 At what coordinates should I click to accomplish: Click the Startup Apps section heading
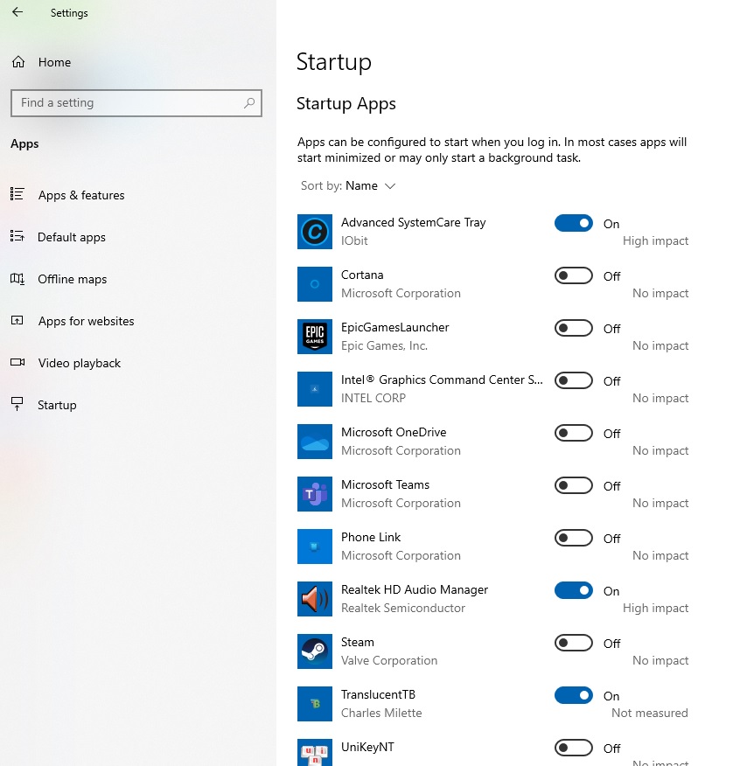346,103
